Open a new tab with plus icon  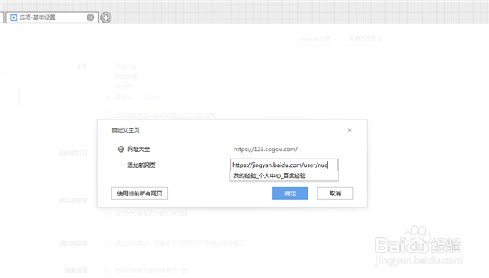pyautogui.click(x=106, y=17)
